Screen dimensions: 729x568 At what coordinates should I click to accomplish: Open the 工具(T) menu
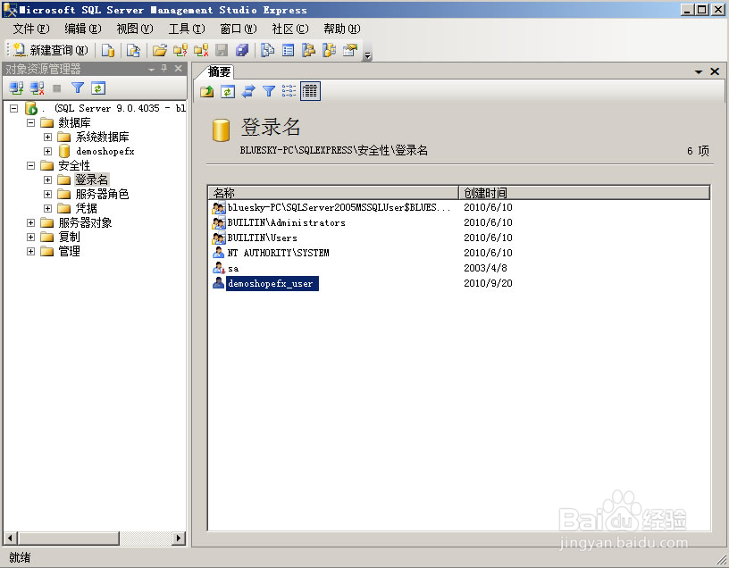click(x=187, y=29)
